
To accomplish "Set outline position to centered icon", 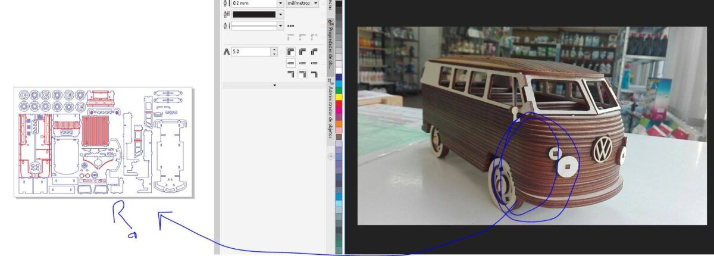I will tap(302, 74).
